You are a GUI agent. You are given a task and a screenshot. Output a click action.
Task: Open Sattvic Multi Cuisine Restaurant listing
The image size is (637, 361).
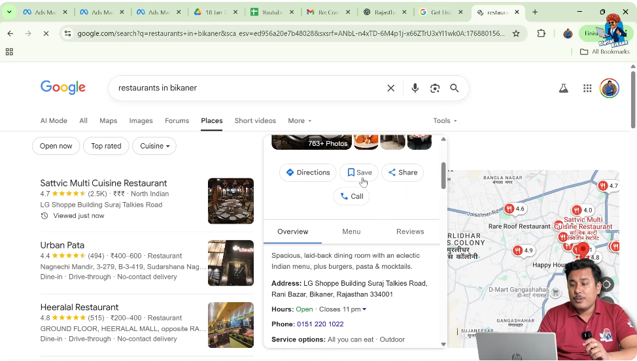(103, 183)
